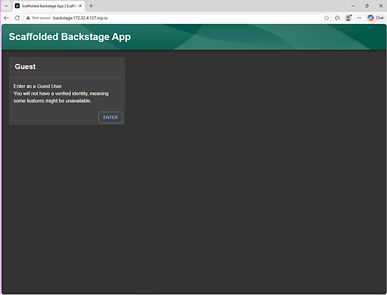Click the Not secure site warning
Viewport: 387px width, 295px height.
(x=38, y=17)
